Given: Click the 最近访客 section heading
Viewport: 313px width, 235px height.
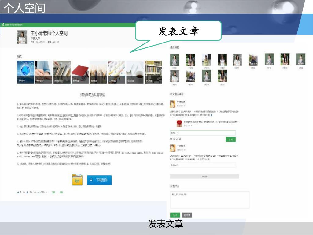Looking at the screenshot, I should [x=175, y=47].
